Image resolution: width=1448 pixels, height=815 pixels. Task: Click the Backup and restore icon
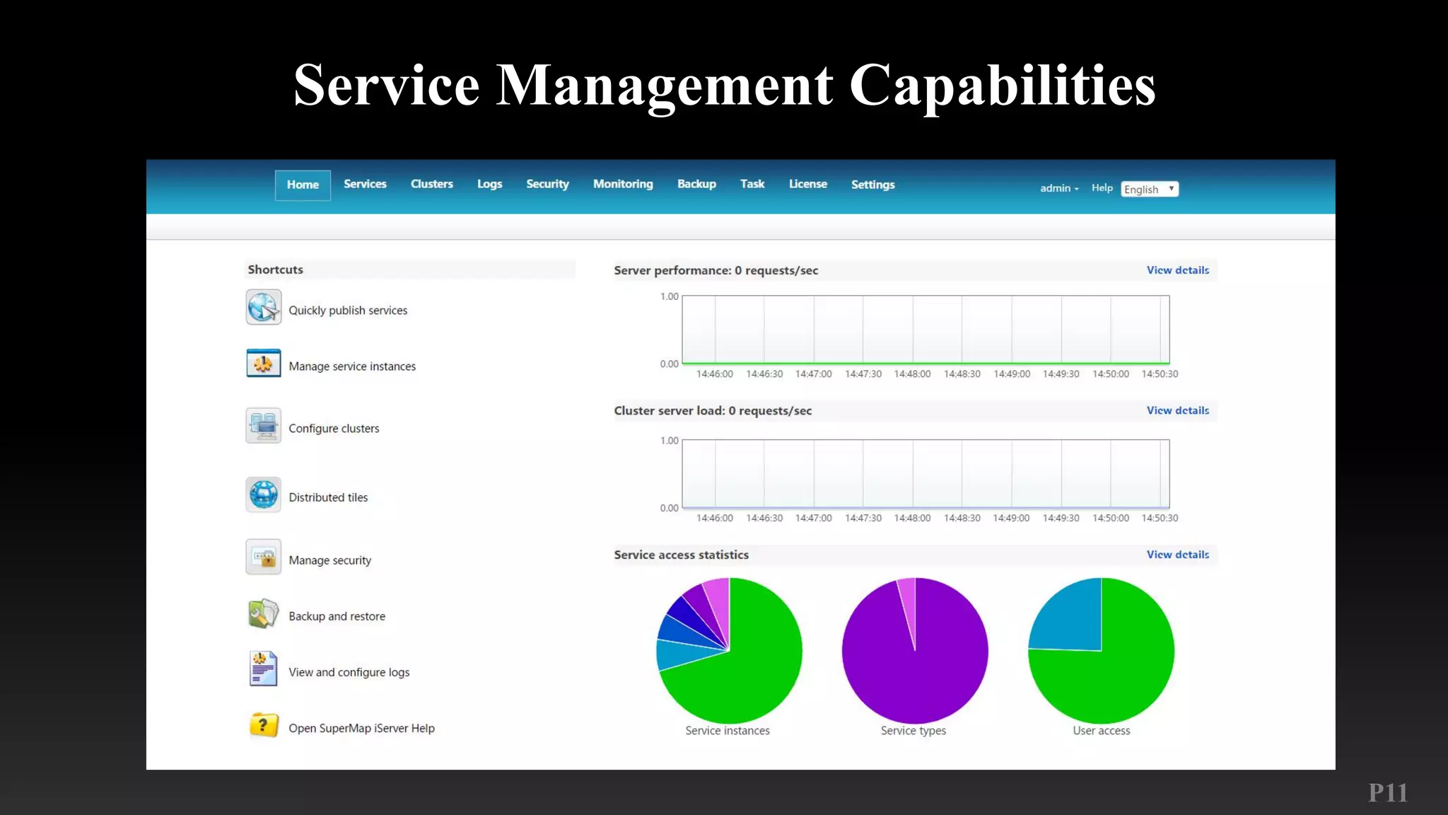pyautogui.click(x=264, y=613)
